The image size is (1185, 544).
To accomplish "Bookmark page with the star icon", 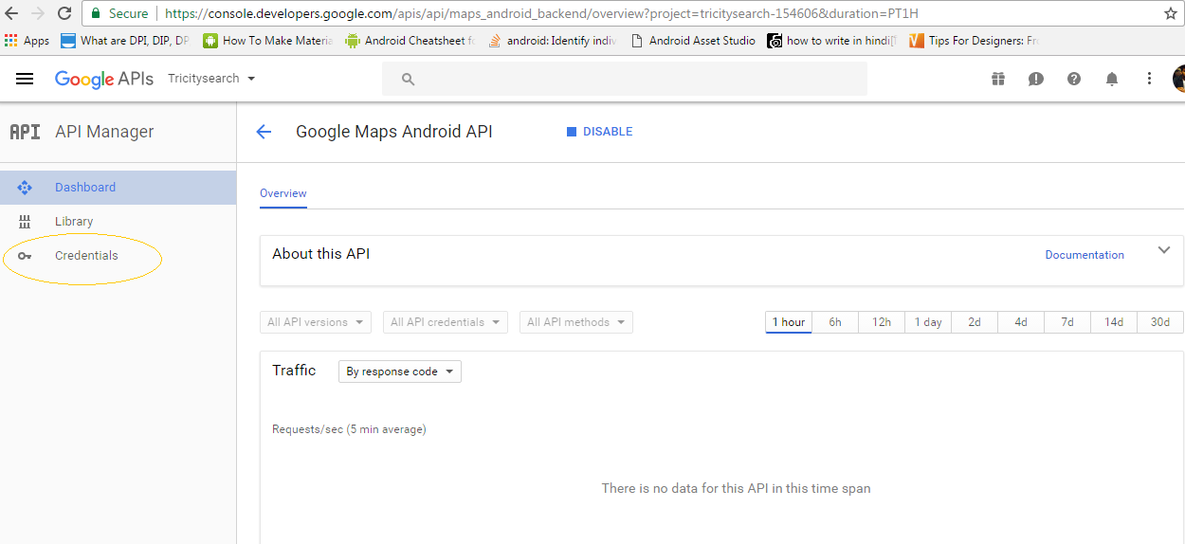I will [x=1170, y=13].
